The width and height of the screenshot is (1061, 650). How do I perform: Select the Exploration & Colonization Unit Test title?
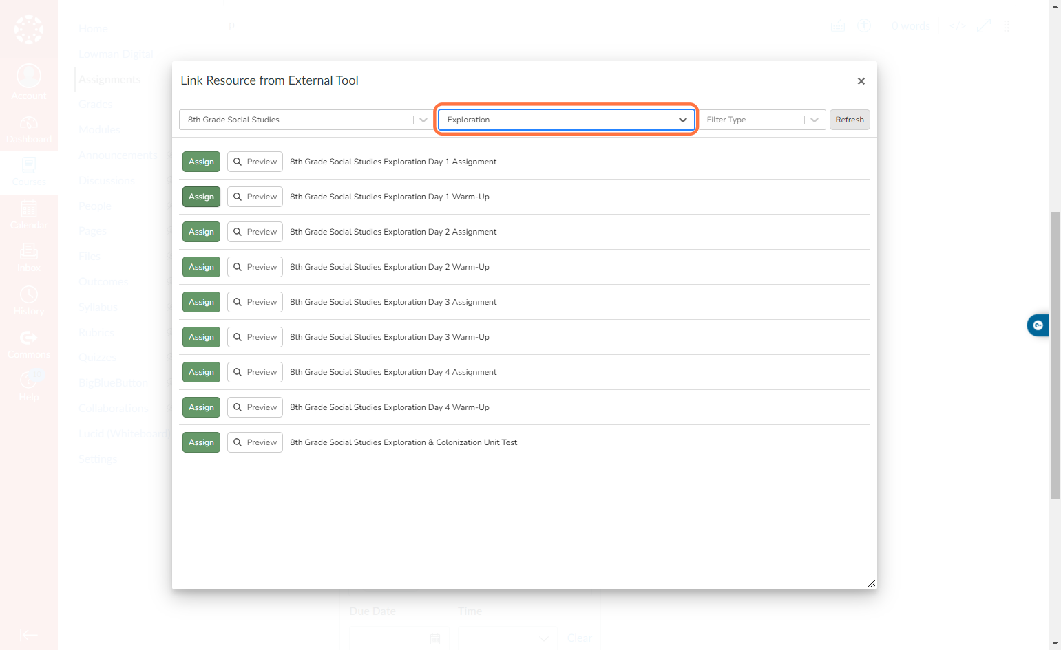[x=403, y=442]
